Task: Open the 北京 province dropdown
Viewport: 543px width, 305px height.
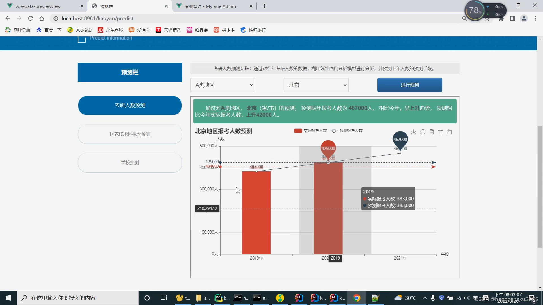Action: pos(316,85)
